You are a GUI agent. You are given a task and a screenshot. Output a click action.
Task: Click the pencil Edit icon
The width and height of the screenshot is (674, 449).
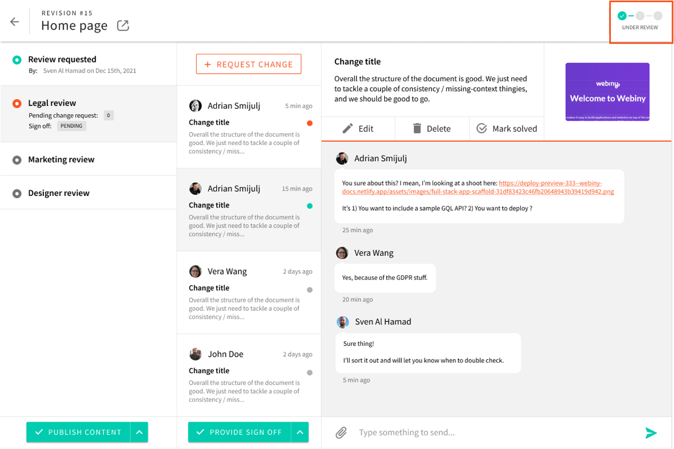347,128
